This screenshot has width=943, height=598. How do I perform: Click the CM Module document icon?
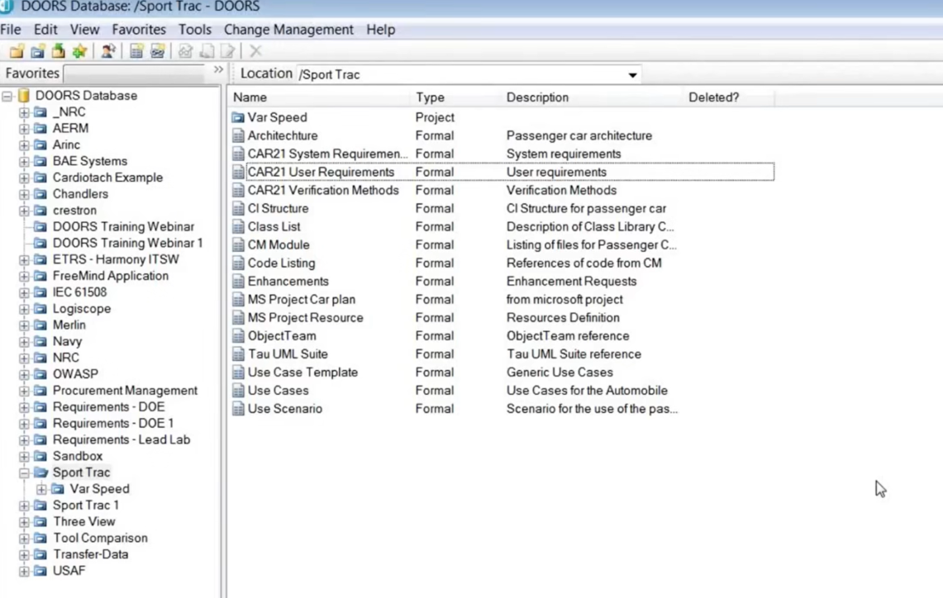pyautogui.click(x=238, y=244)
